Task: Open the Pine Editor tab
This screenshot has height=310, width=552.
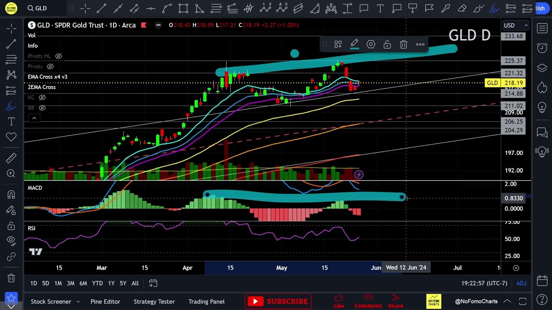Action: coord(105,301)
